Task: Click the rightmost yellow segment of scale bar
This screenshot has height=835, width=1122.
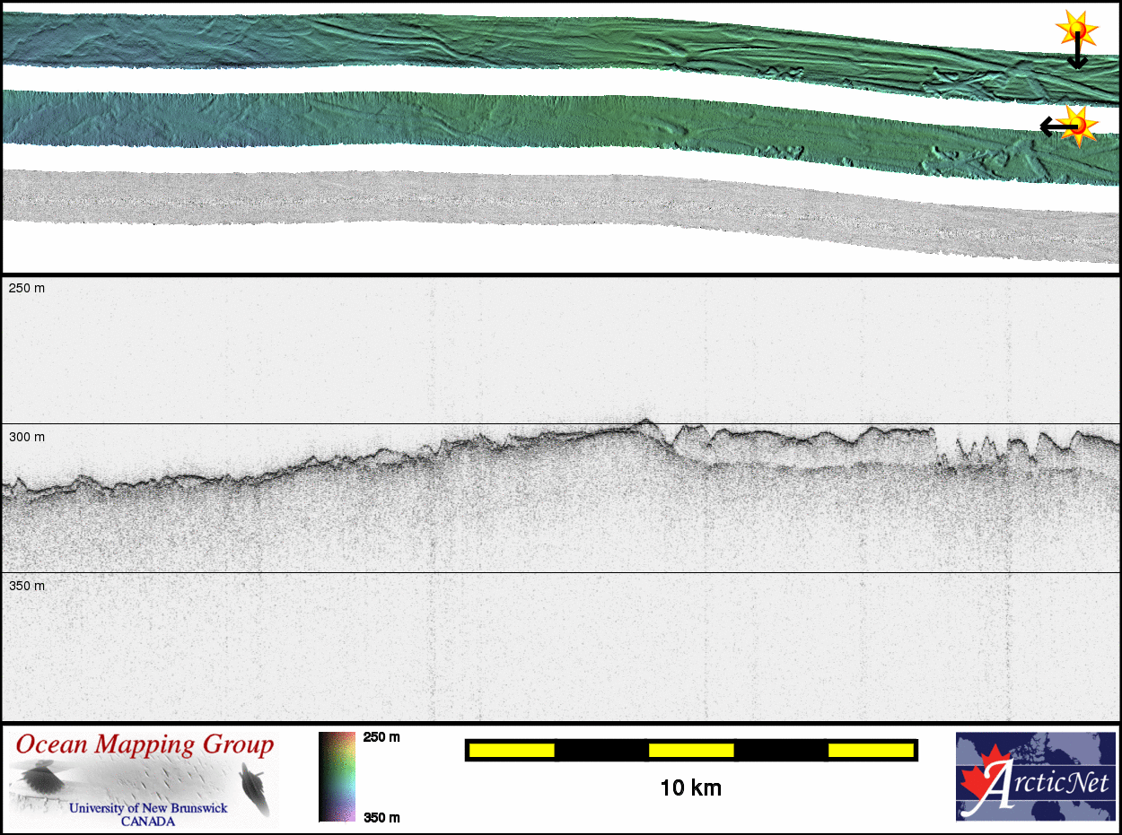Action: point(870,750)
